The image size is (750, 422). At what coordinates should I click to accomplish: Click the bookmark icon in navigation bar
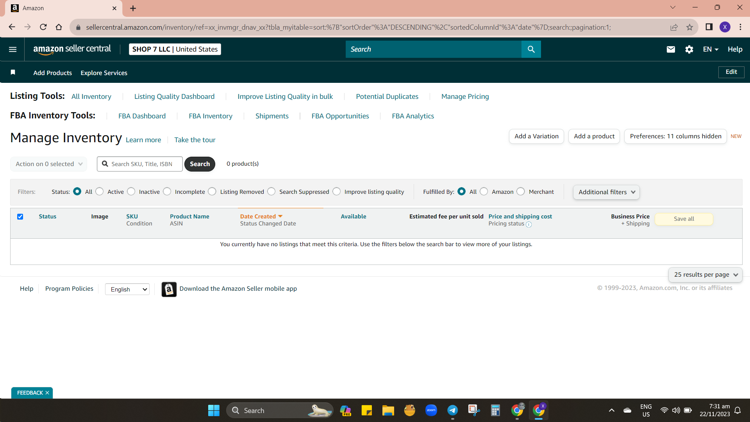(x=13, y=72)
